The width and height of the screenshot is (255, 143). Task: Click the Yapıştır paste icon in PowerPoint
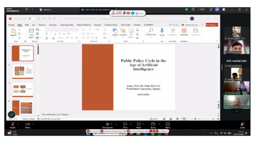[13, 31]
